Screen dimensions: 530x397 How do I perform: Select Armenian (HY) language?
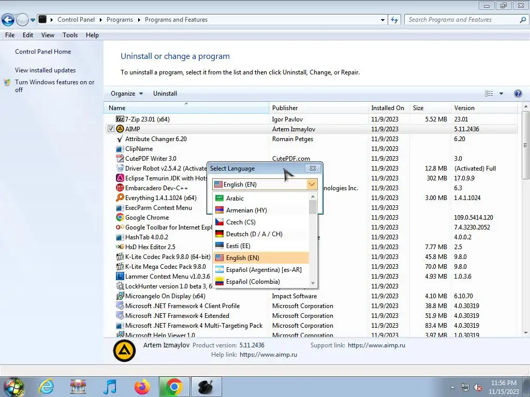click(x=261, y=210)
